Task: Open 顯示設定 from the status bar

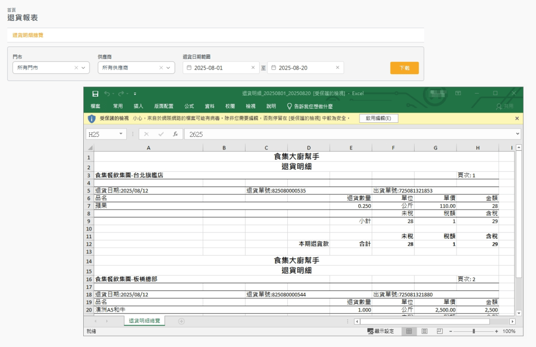Action: coord(380,331)
